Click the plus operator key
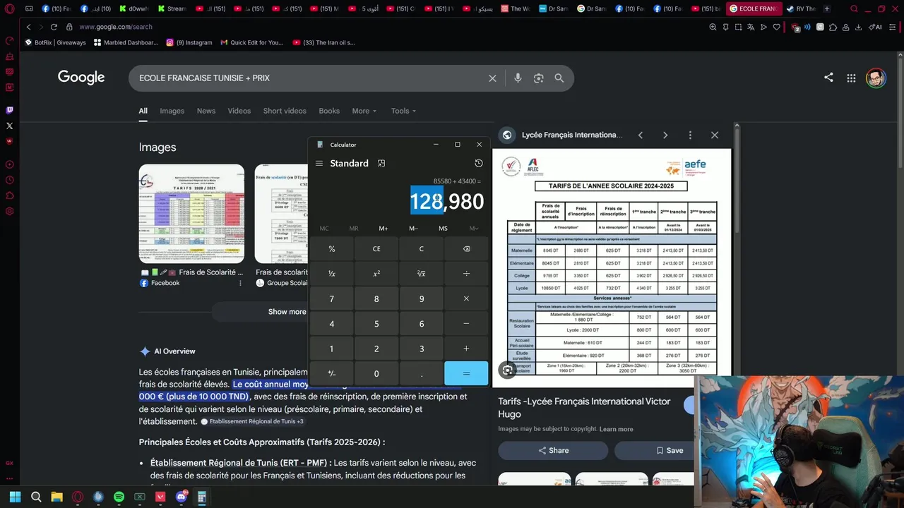This screenshot has width=904, height=508. (466, 349)
